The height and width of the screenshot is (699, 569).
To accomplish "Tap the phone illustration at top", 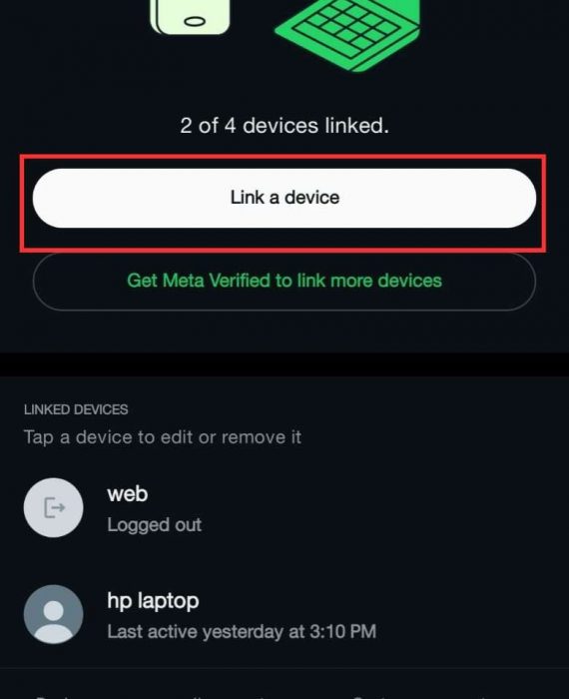I will (x=191, y=17).
